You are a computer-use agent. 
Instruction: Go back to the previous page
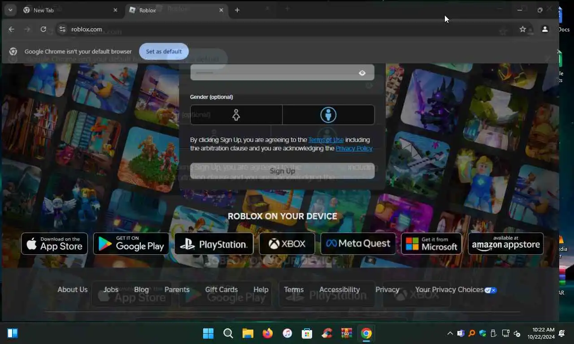pos(12,29)
